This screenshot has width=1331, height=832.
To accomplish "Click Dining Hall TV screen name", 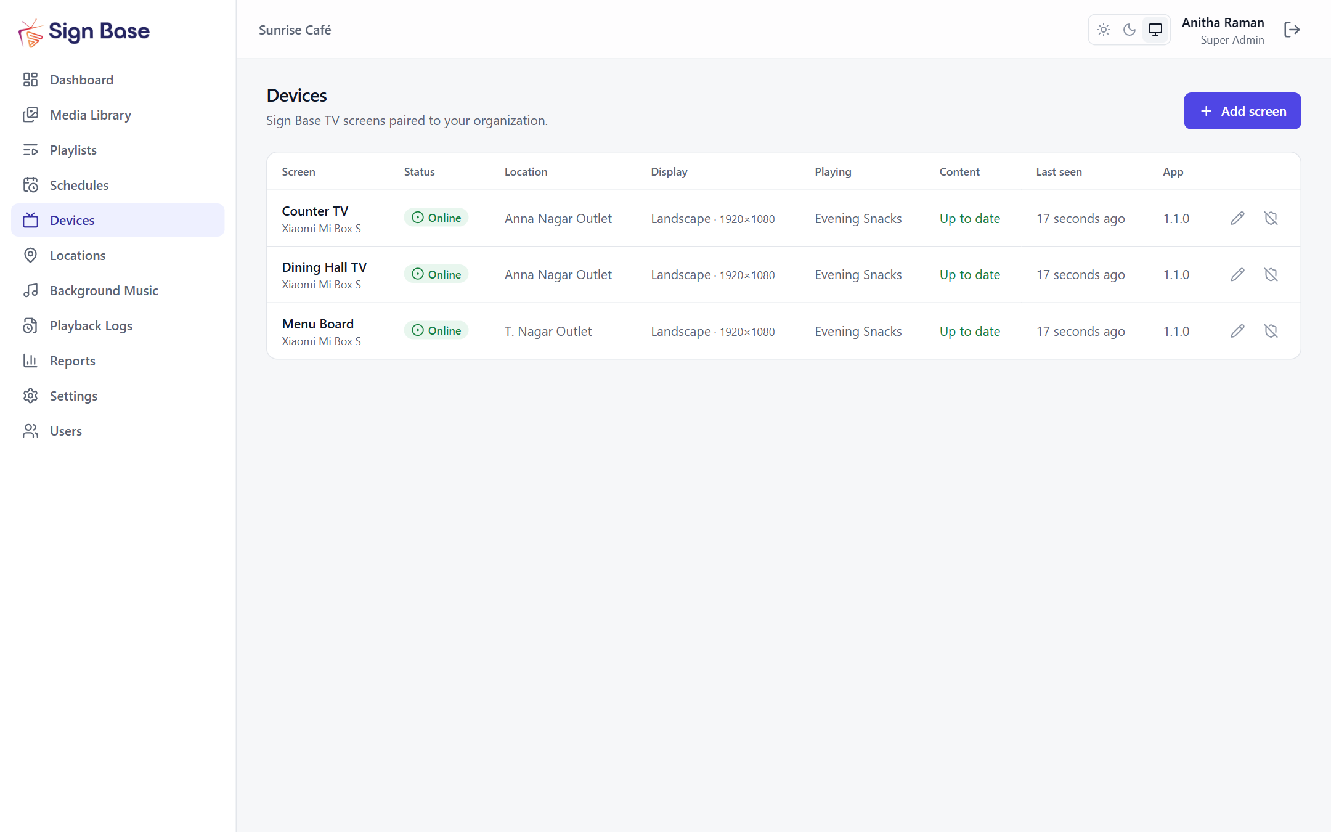I will (324, 267).
